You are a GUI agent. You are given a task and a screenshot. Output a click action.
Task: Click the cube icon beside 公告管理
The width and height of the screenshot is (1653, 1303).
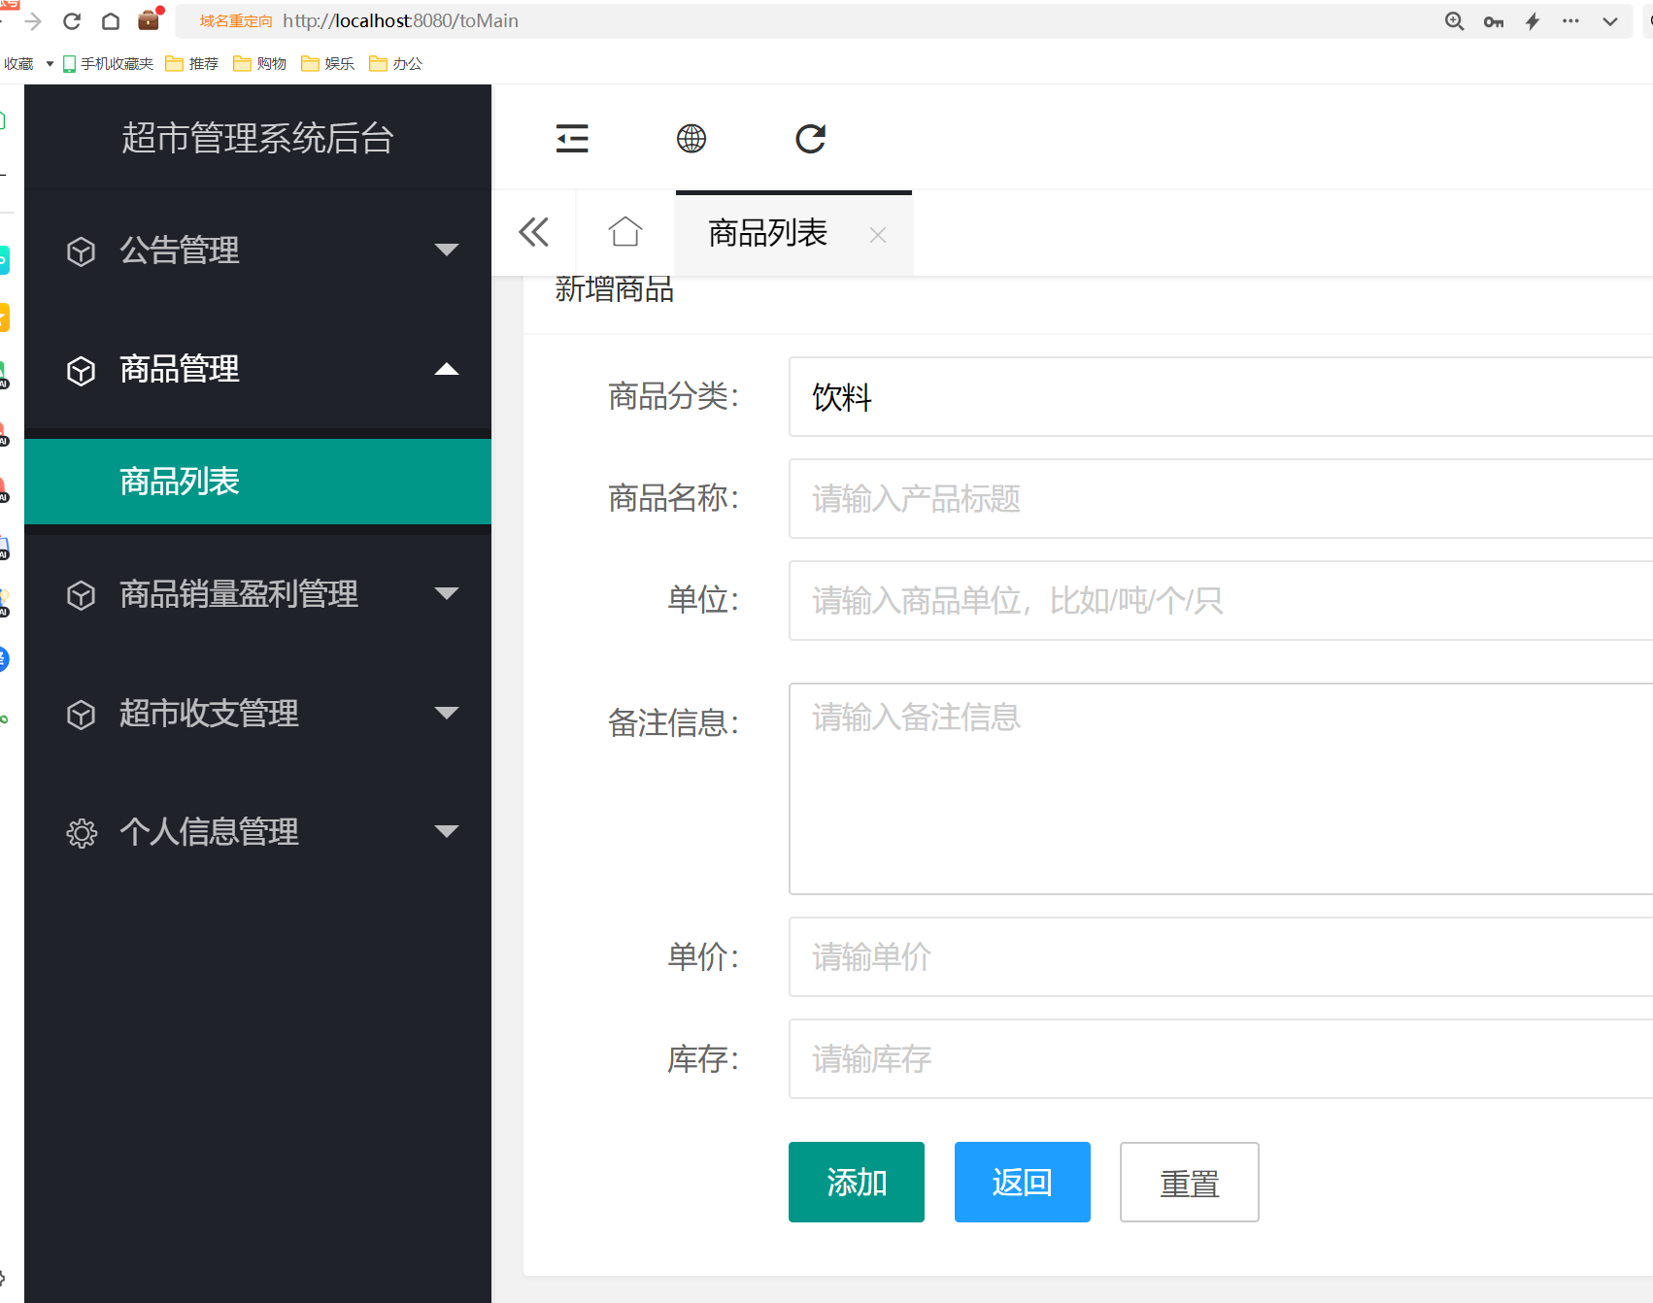(x=81, y=251)
